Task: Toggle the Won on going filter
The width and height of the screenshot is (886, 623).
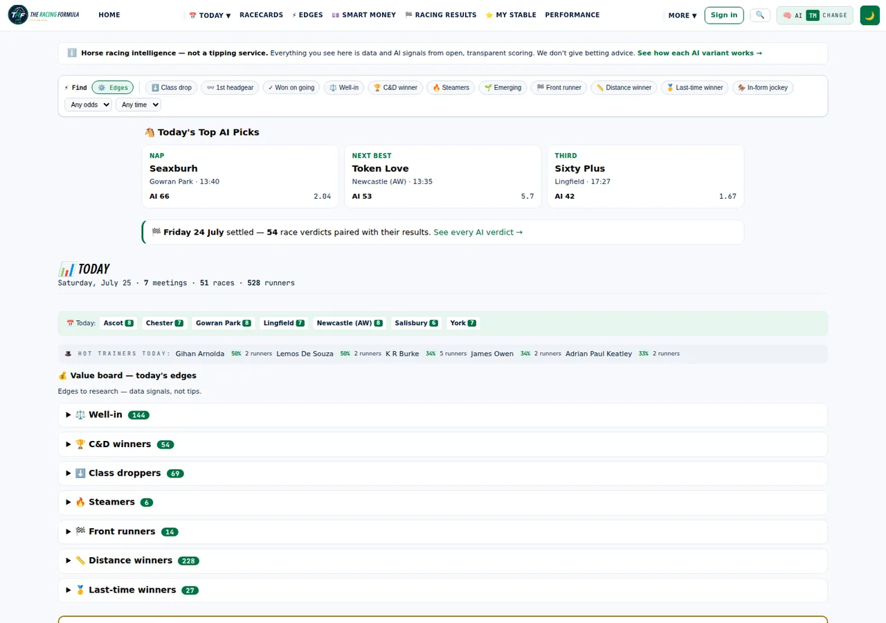Action: [291, 87]
